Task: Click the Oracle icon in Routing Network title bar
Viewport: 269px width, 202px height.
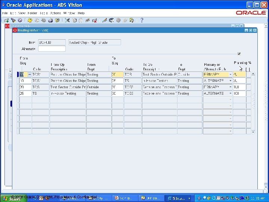Action: click(15, 30)
